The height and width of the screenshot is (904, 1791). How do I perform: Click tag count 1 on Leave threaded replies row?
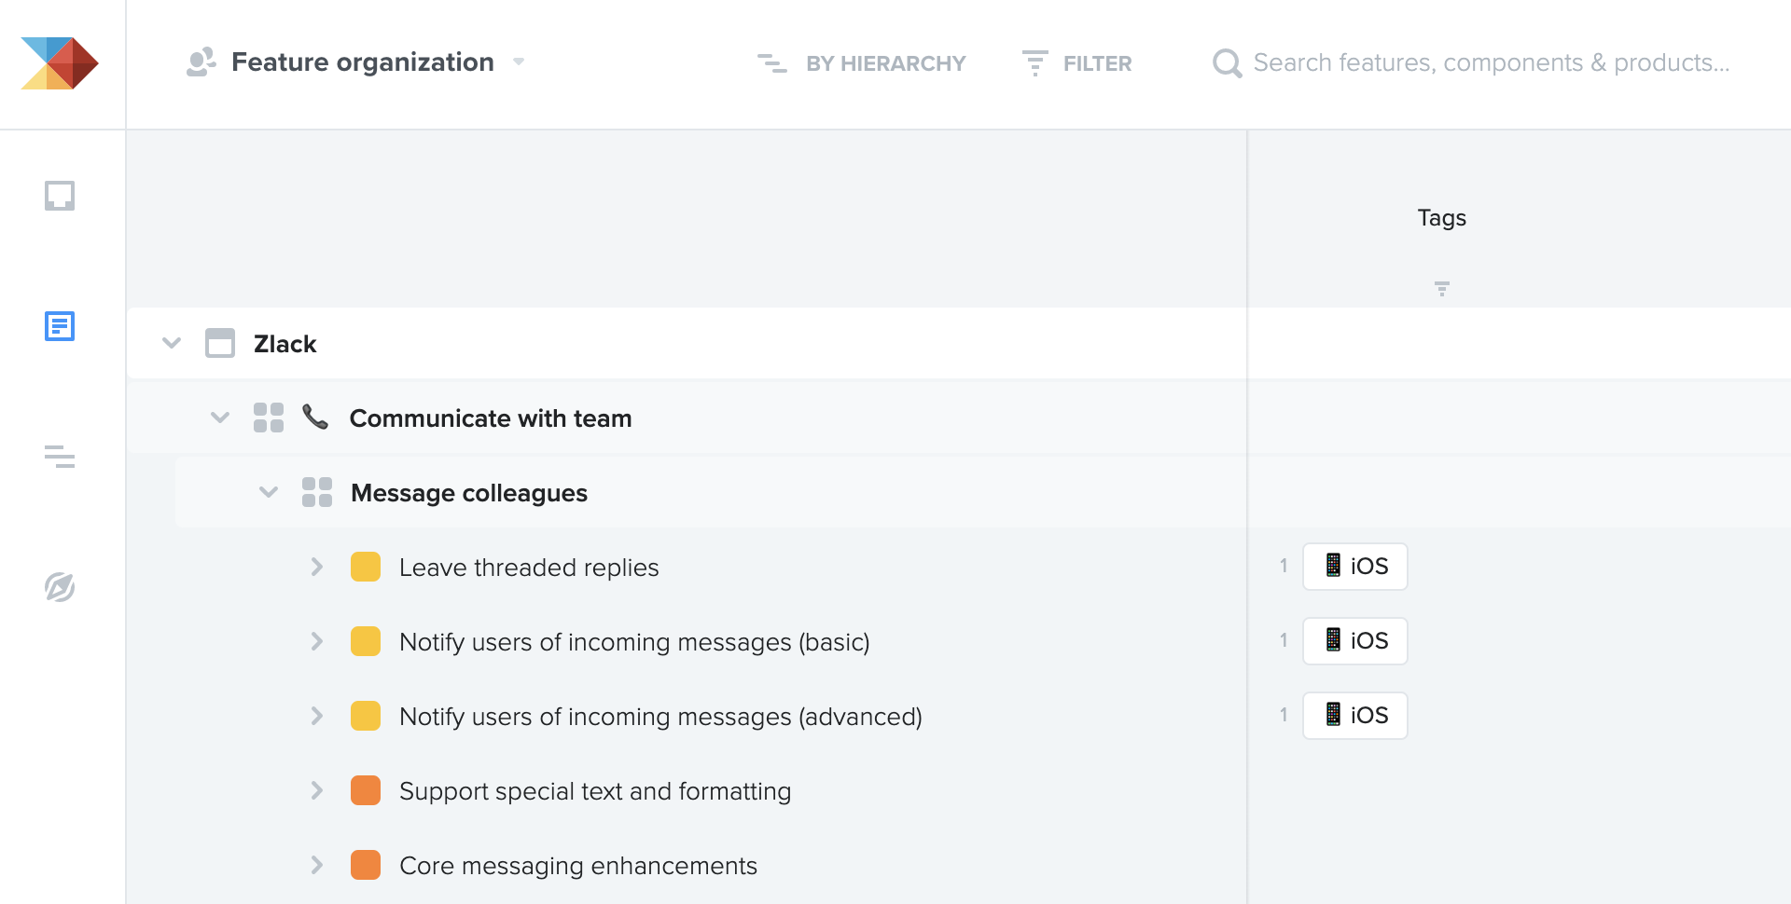click(x=1284, y=566)
